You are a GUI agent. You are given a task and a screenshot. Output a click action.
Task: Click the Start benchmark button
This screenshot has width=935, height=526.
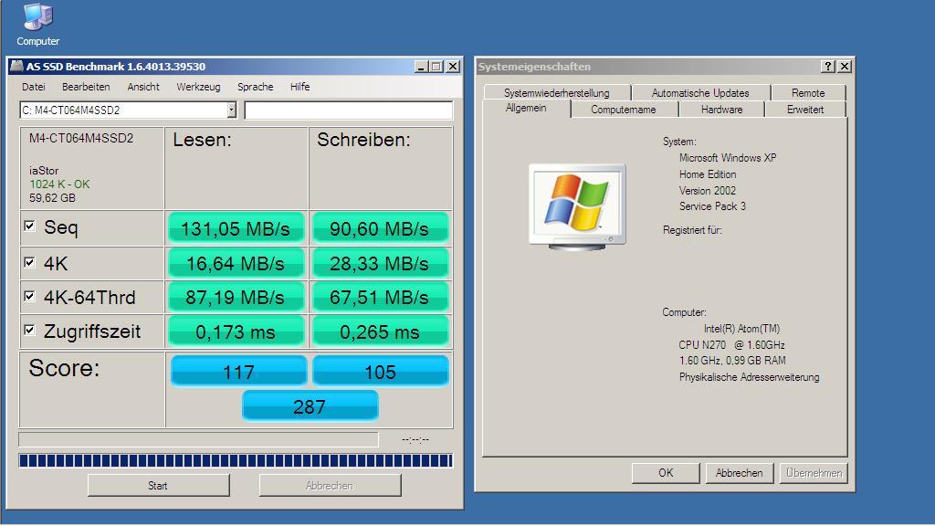point(158,486)
